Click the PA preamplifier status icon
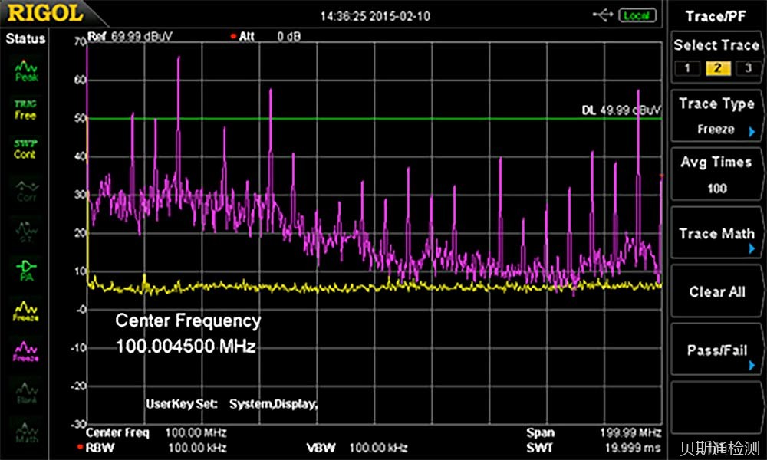767x460 pixels. coord(26,270)
